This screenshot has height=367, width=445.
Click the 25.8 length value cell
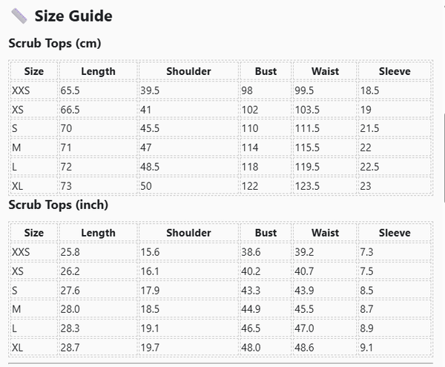click(70, 252)
